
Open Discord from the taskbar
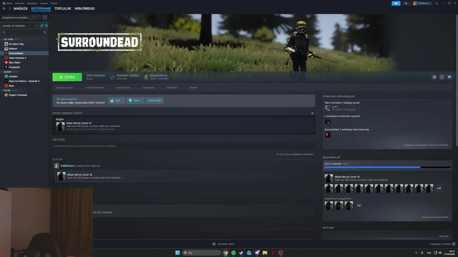257,253
